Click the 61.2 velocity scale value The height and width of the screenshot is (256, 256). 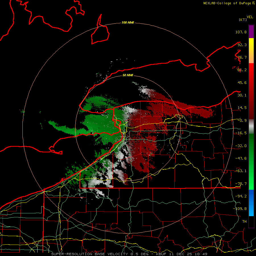(x=242, y=70)
